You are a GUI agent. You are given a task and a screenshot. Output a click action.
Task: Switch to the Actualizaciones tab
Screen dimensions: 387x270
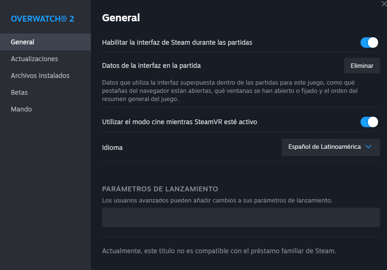34,59
